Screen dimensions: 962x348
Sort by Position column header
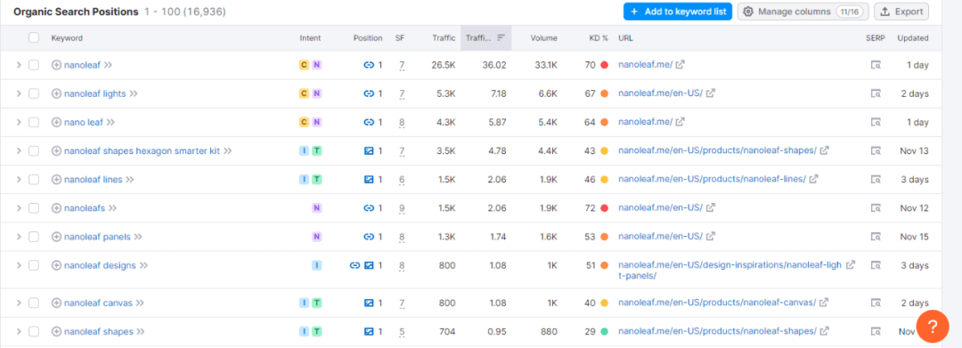pos(368,38)
